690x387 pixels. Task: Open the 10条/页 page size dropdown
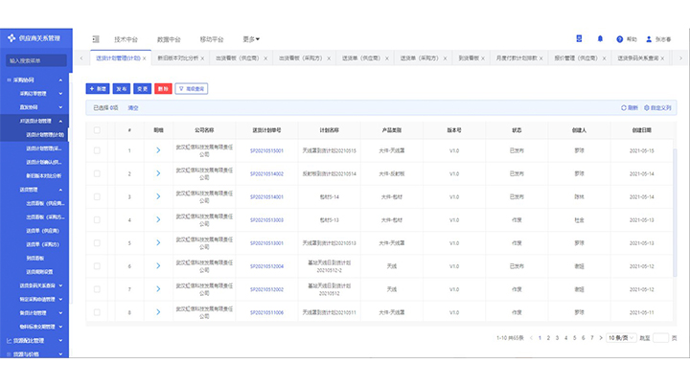620,338
